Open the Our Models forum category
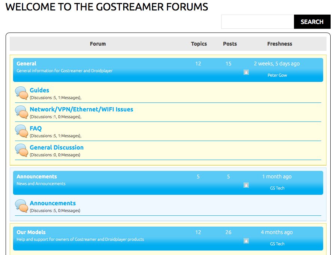The width and height of the screenshot is (334, 255). 31,232
